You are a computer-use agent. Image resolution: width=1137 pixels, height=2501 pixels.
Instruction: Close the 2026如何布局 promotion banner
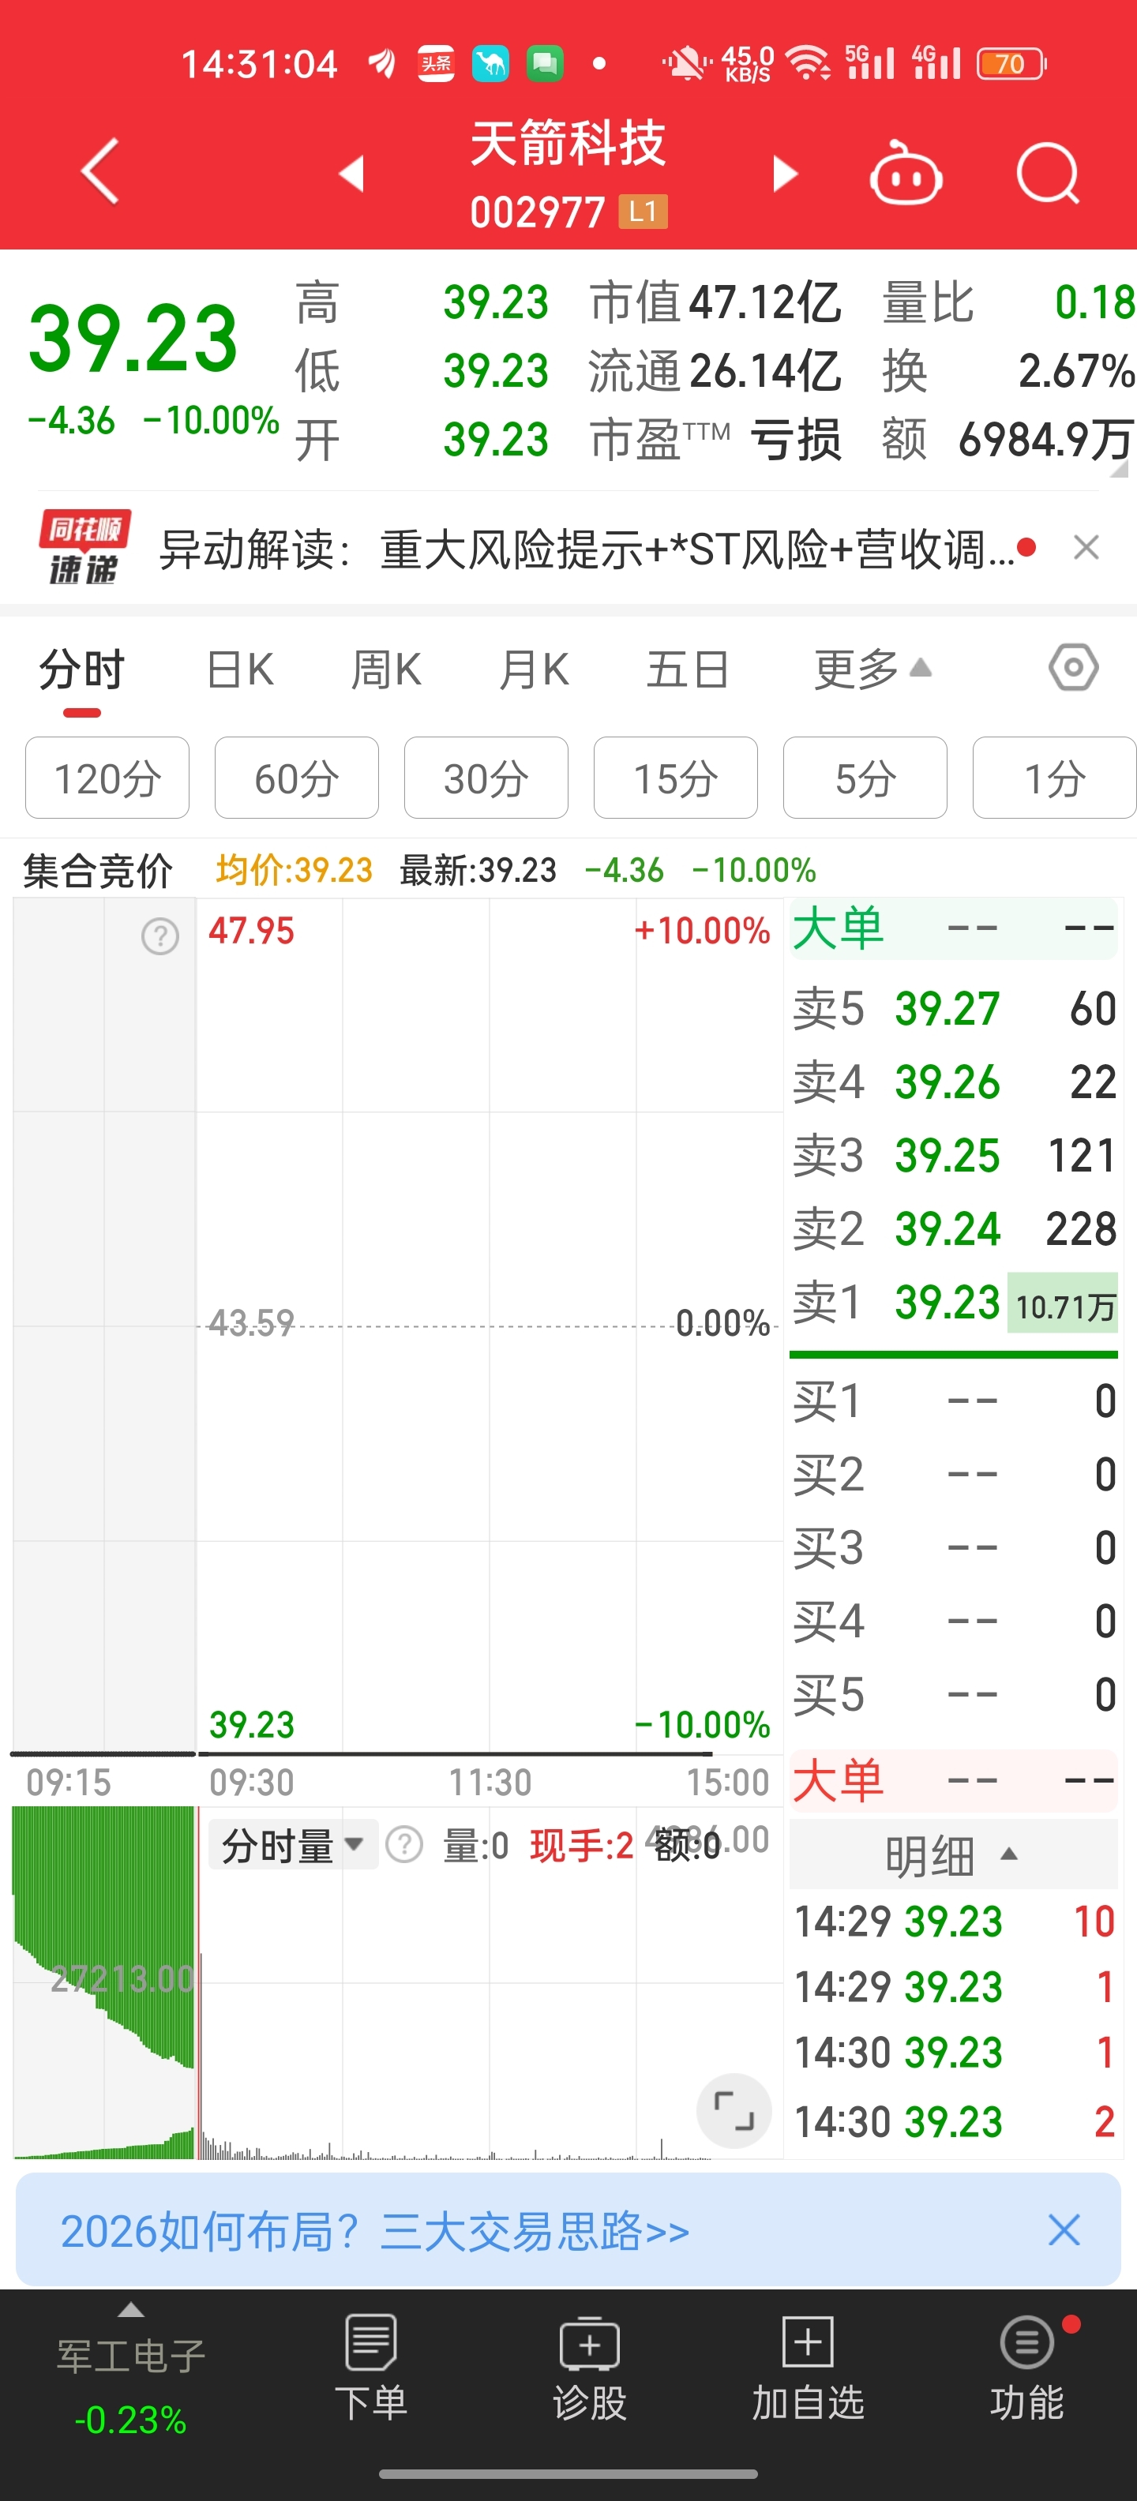tap(1064, 2230)
